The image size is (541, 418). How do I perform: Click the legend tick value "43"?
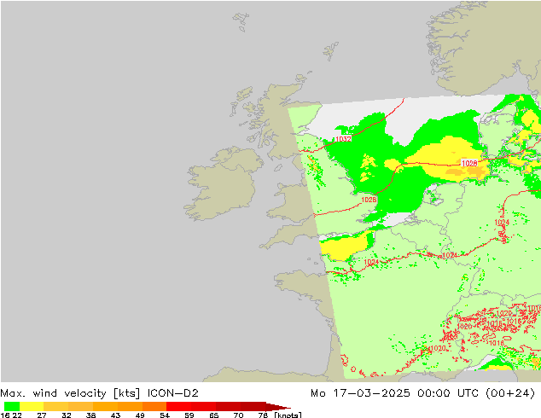(115, 415)
